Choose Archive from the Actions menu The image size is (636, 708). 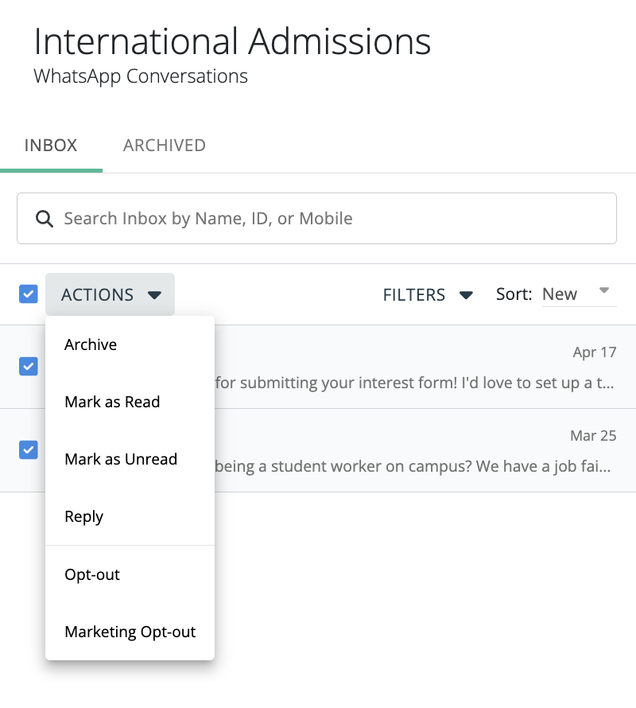click(x=91, y=344)
